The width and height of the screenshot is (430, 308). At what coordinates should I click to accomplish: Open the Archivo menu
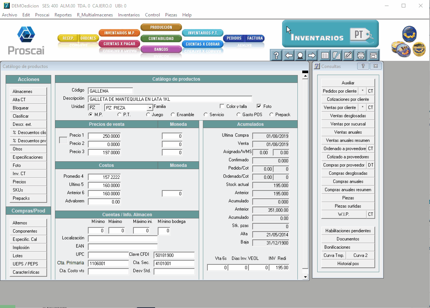tap(10, 15)
